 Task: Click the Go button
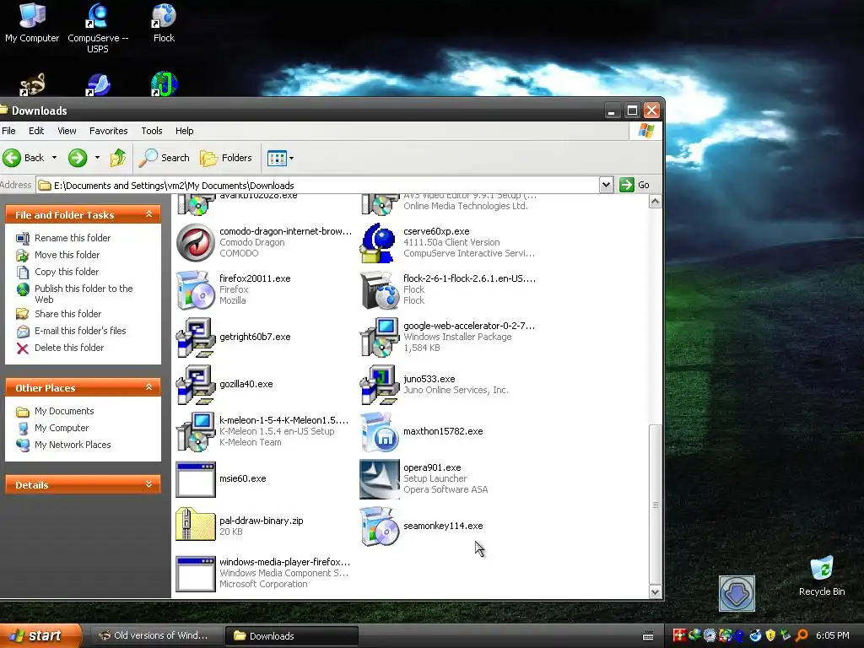coord(634,185)
